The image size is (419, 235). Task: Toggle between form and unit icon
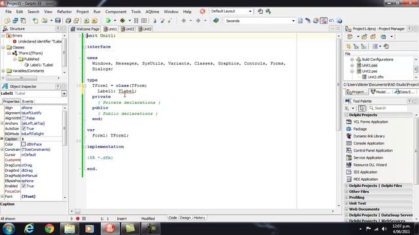click(24, 20)
